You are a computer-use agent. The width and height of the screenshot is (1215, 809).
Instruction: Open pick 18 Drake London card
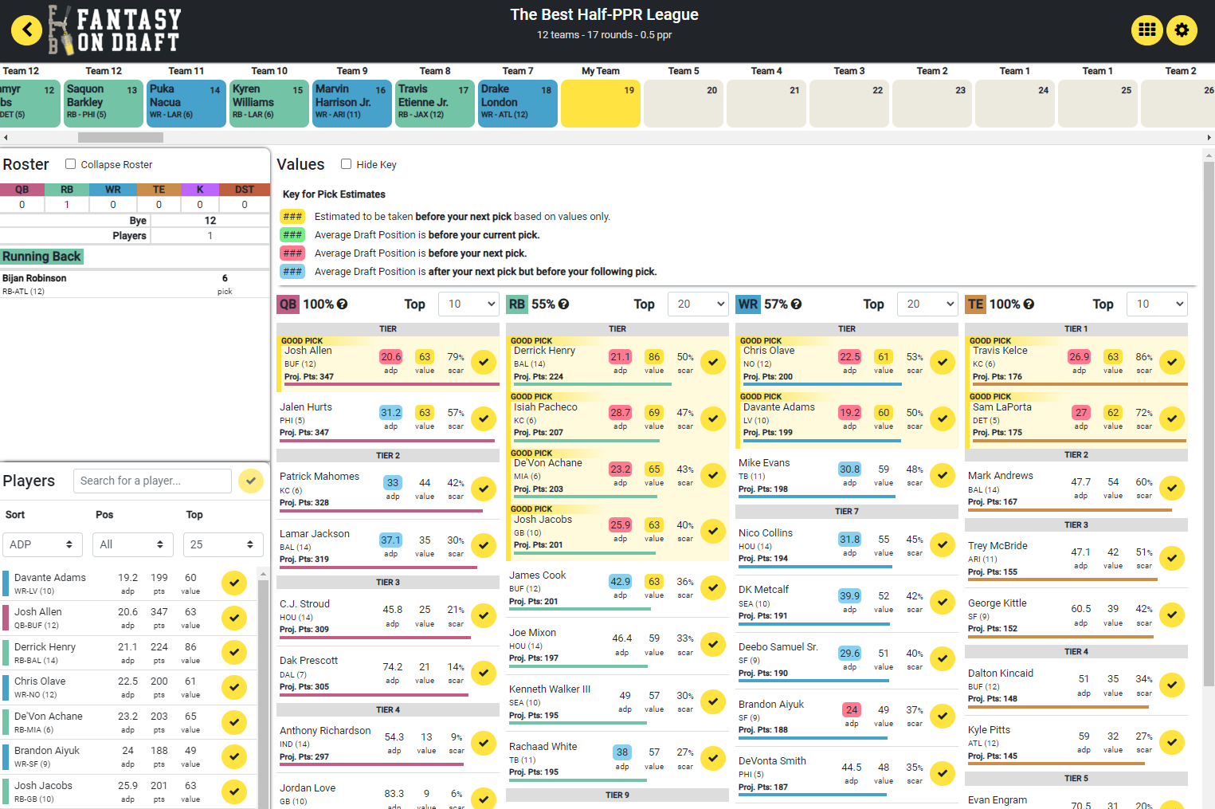[518, 103]
